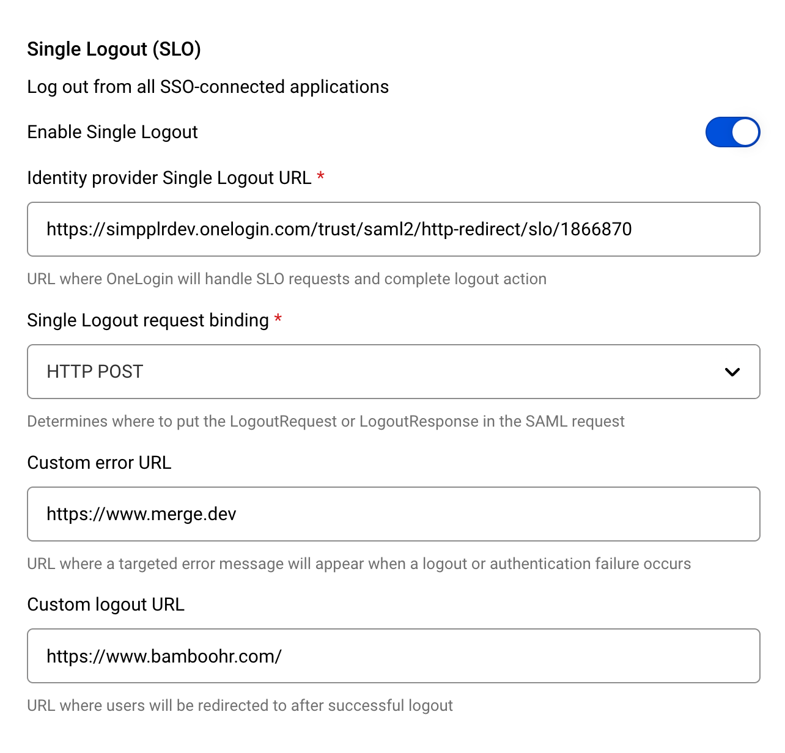The image size is (785, 753).
Task: Click the chevron arrow in binding dropdown
Action: pyautogui.click(x=732, y=372)
